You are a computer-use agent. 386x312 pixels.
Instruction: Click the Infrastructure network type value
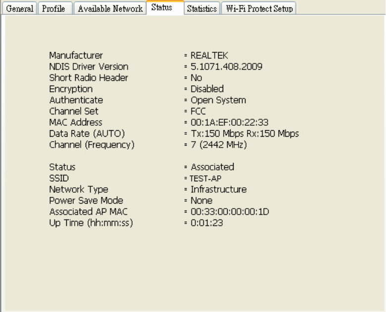tap(219, 189)
